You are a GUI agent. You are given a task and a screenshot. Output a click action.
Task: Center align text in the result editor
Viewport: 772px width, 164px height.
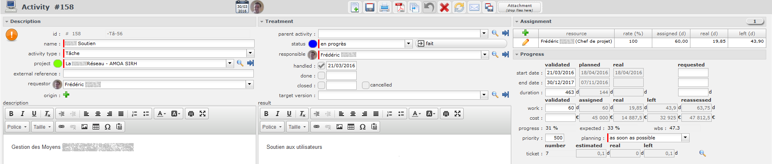353,114
